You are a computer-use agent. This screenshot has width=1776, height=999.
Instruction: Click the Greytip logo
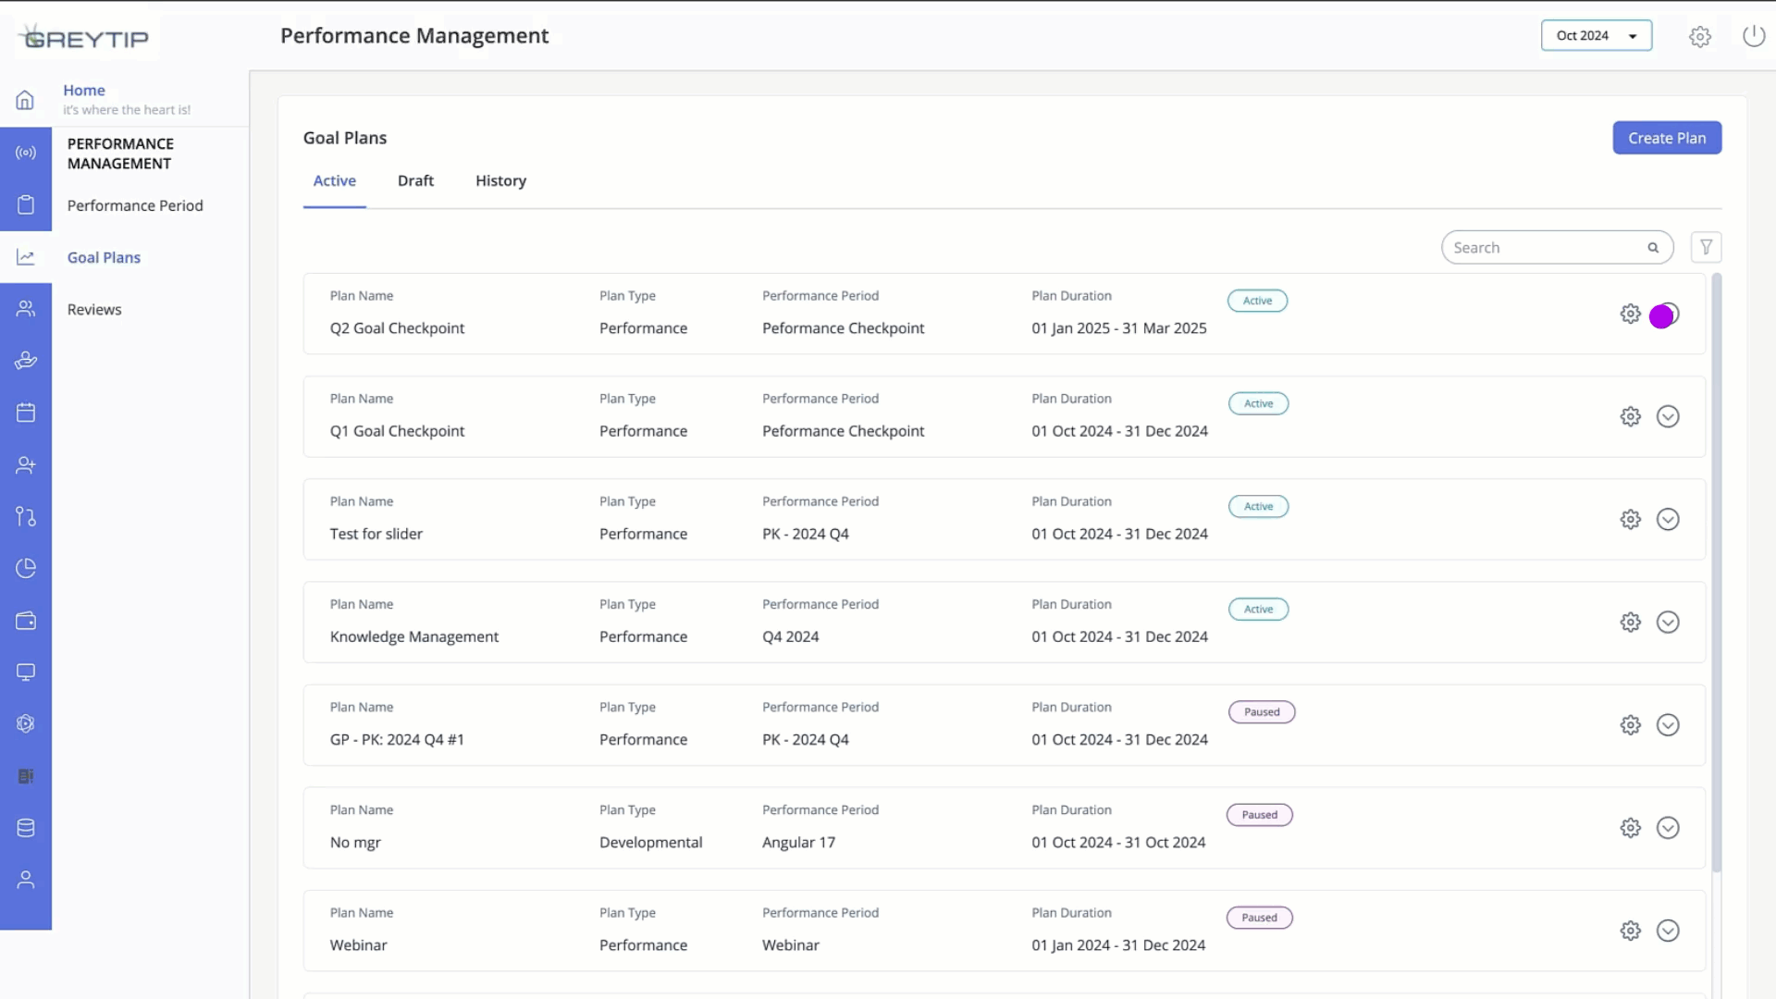[83, 38]
